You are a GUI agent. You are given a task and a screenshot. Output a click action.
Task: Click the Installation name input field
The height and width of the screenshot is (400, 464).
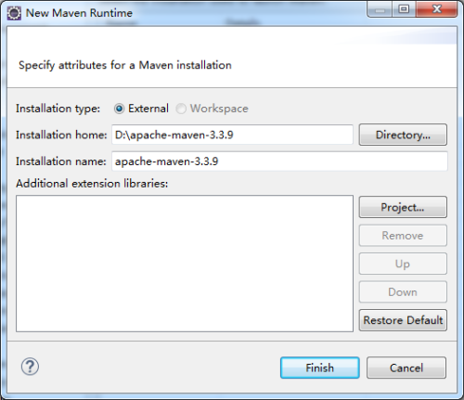[x=279, y=161]
